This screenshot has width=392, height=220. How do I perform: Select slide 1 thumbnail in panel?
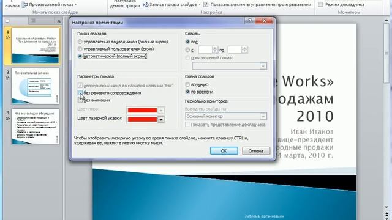(36, 46)
